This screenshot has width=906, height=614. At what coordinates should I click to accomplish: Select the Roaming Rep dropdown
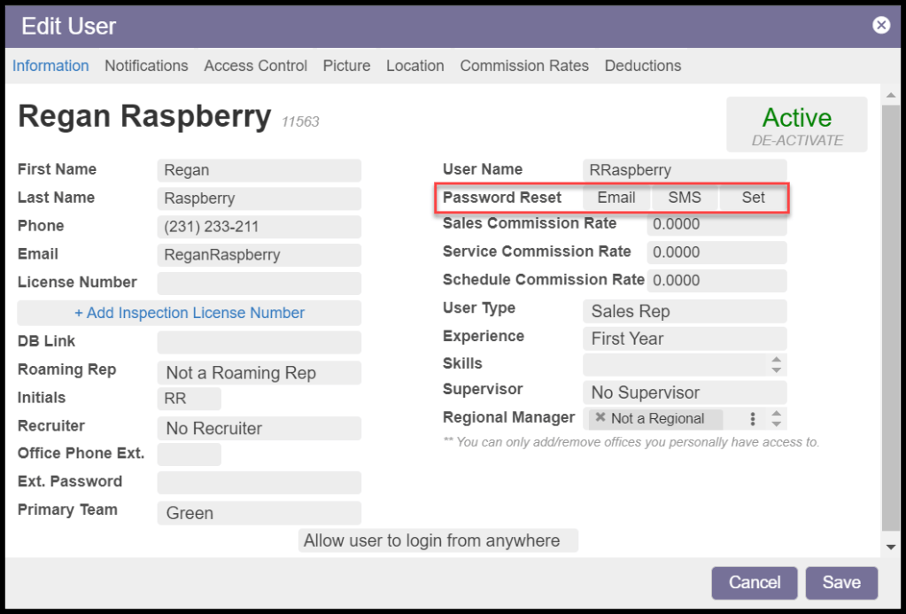pyautogui.click(x=259, y=373)
